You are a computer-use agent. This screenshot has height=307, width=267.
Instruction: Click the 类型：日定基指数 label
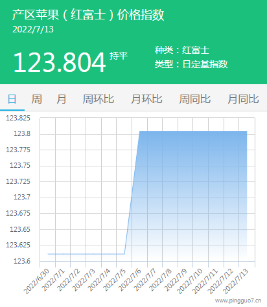point(191,64)
